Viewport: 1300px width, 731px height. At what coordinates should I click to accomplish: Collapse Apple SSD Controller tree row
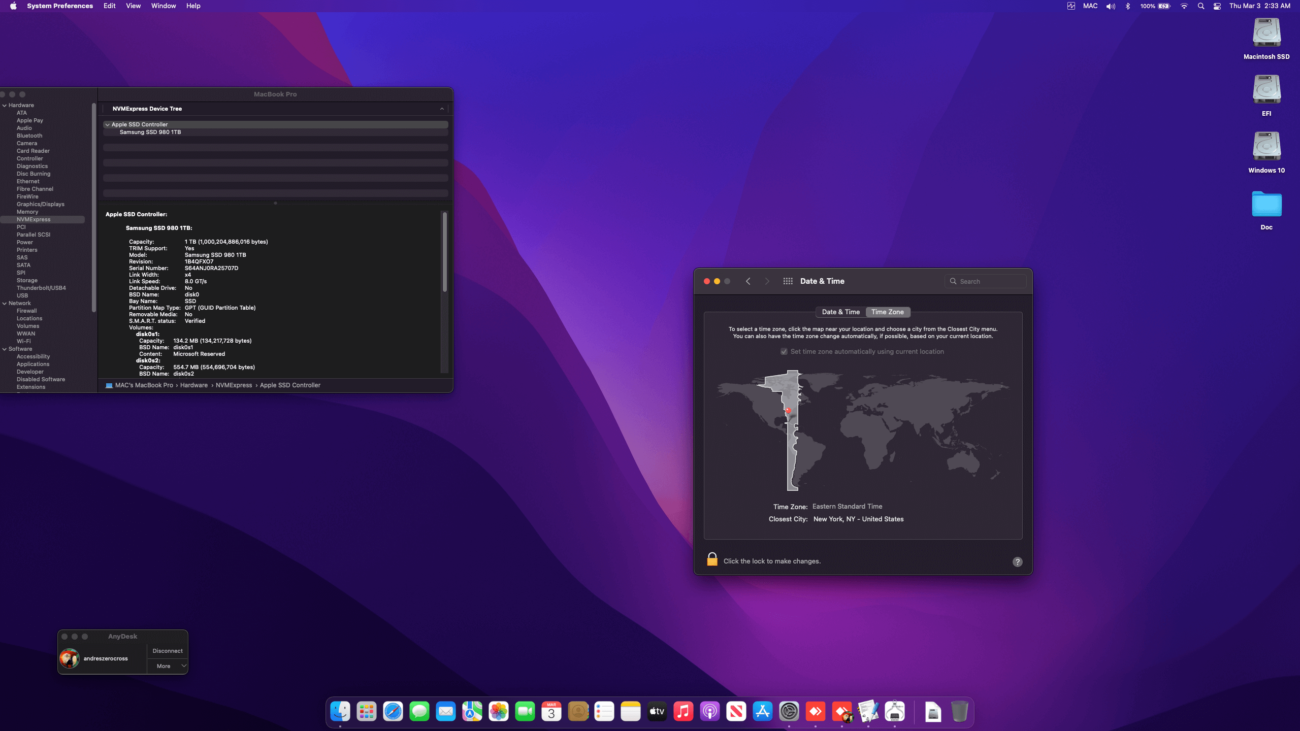107,124
